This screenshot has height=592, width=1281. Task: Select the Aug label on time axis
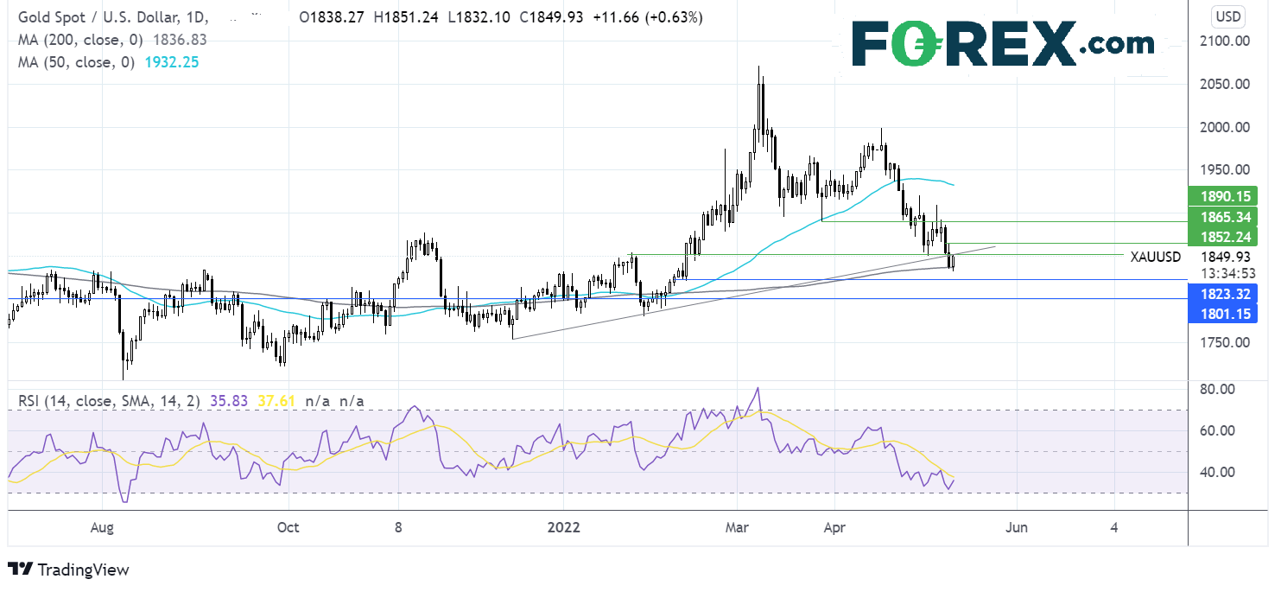click(102, 526)
